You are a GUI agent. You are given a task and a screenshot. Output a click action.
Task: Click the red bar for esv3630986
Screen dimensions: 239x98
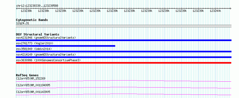tap(124, 63)
